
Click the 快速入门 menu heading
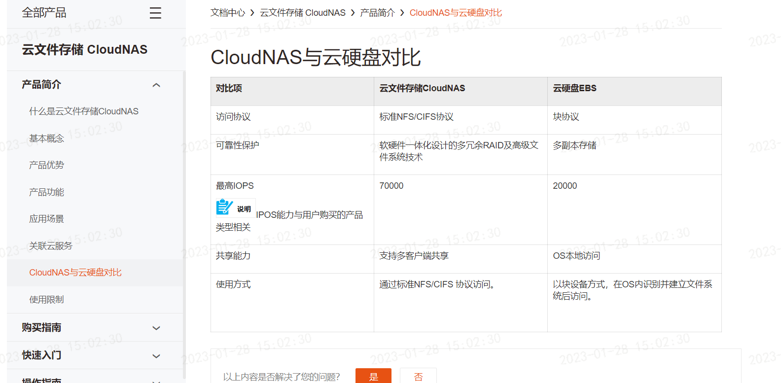pyautogui.click(x=41, y=355)
